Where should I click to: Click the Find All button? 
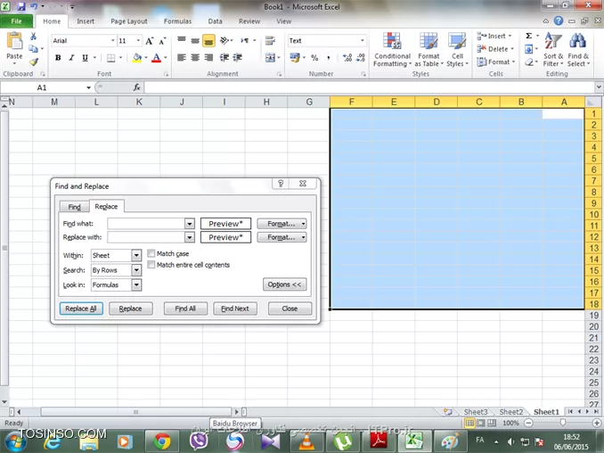(x=185, y=309)
